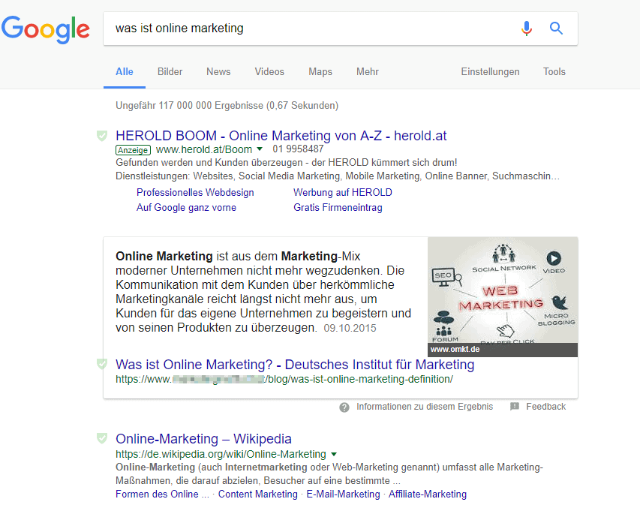Click the Web Marketing thumbnail image
This screenshot has height=511, width=640.
pos(502,293)
